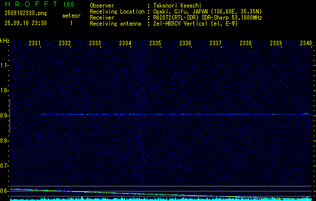Click the 0.9 frequency axis label
316x201 pixels.
point(4,116)
